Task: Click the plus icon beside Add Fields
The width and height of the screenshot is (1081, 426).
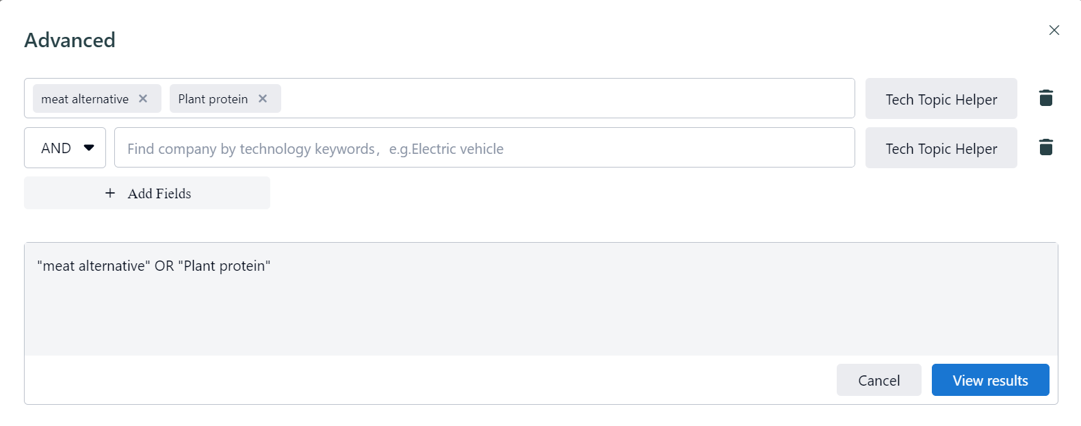Action: (110, 194)
